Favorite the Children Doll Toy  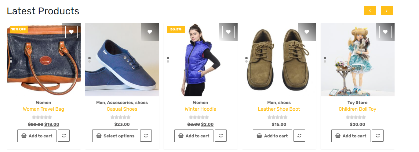coord(385,32)
